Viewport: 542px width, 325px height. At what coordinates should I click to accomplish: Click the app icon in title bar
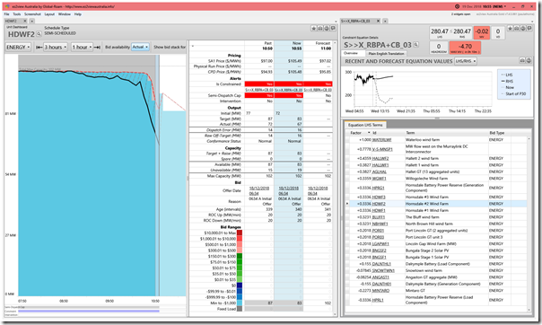pyautogui.click(x=7, y=6)
